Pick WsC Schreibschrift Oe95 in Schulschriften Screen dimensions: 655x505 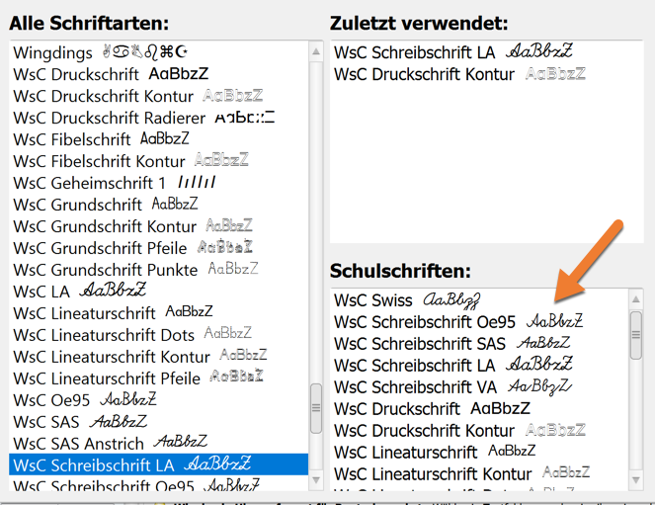[x=425, y=321]
